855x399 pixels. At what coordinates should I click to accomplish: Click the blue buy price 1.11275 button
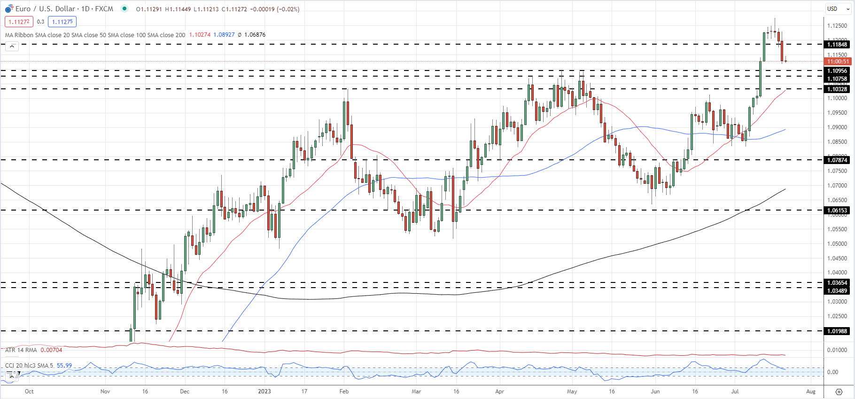click(62, 22)
